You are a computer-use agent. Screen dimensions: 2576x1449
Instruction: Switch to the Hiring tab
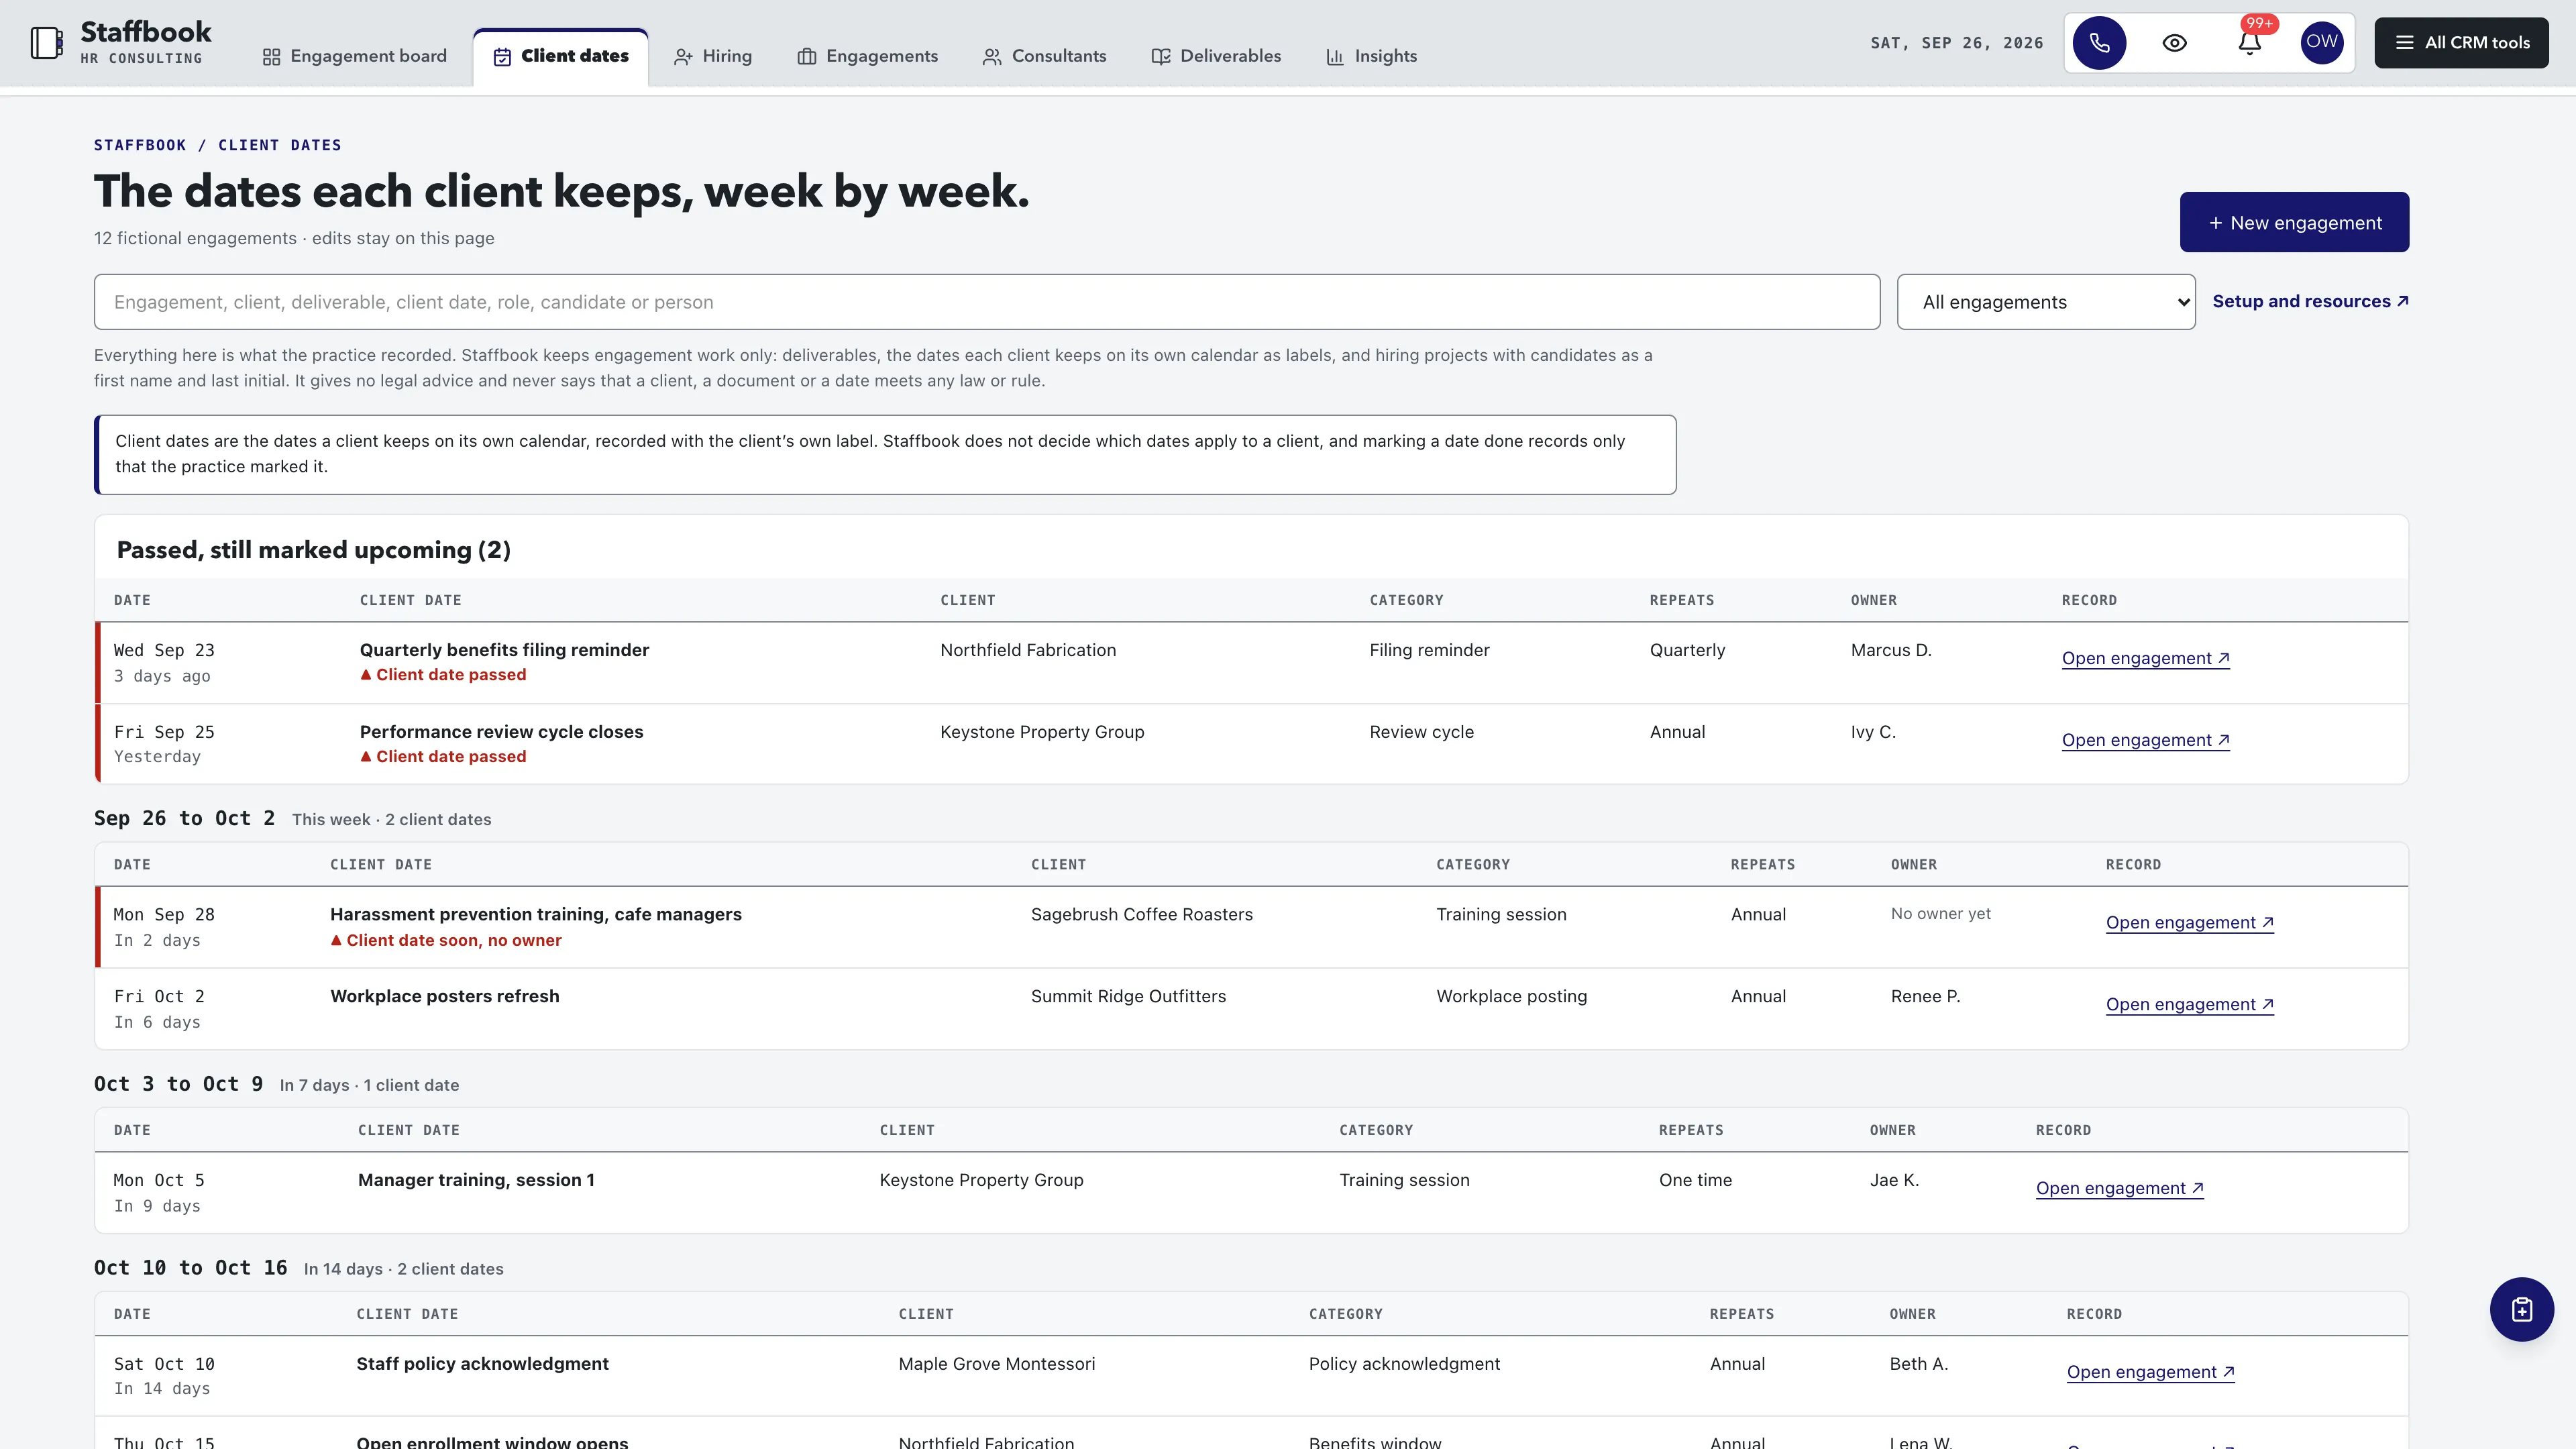click(x=713, y=56)
